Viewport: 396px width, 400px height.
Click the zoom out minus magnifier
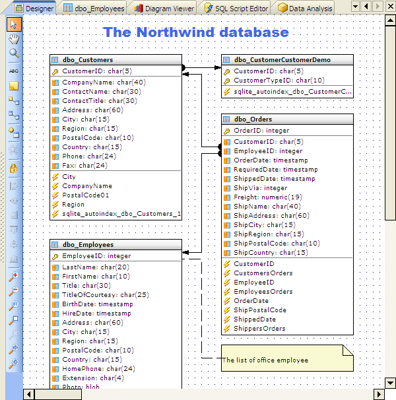coord(14,291)
